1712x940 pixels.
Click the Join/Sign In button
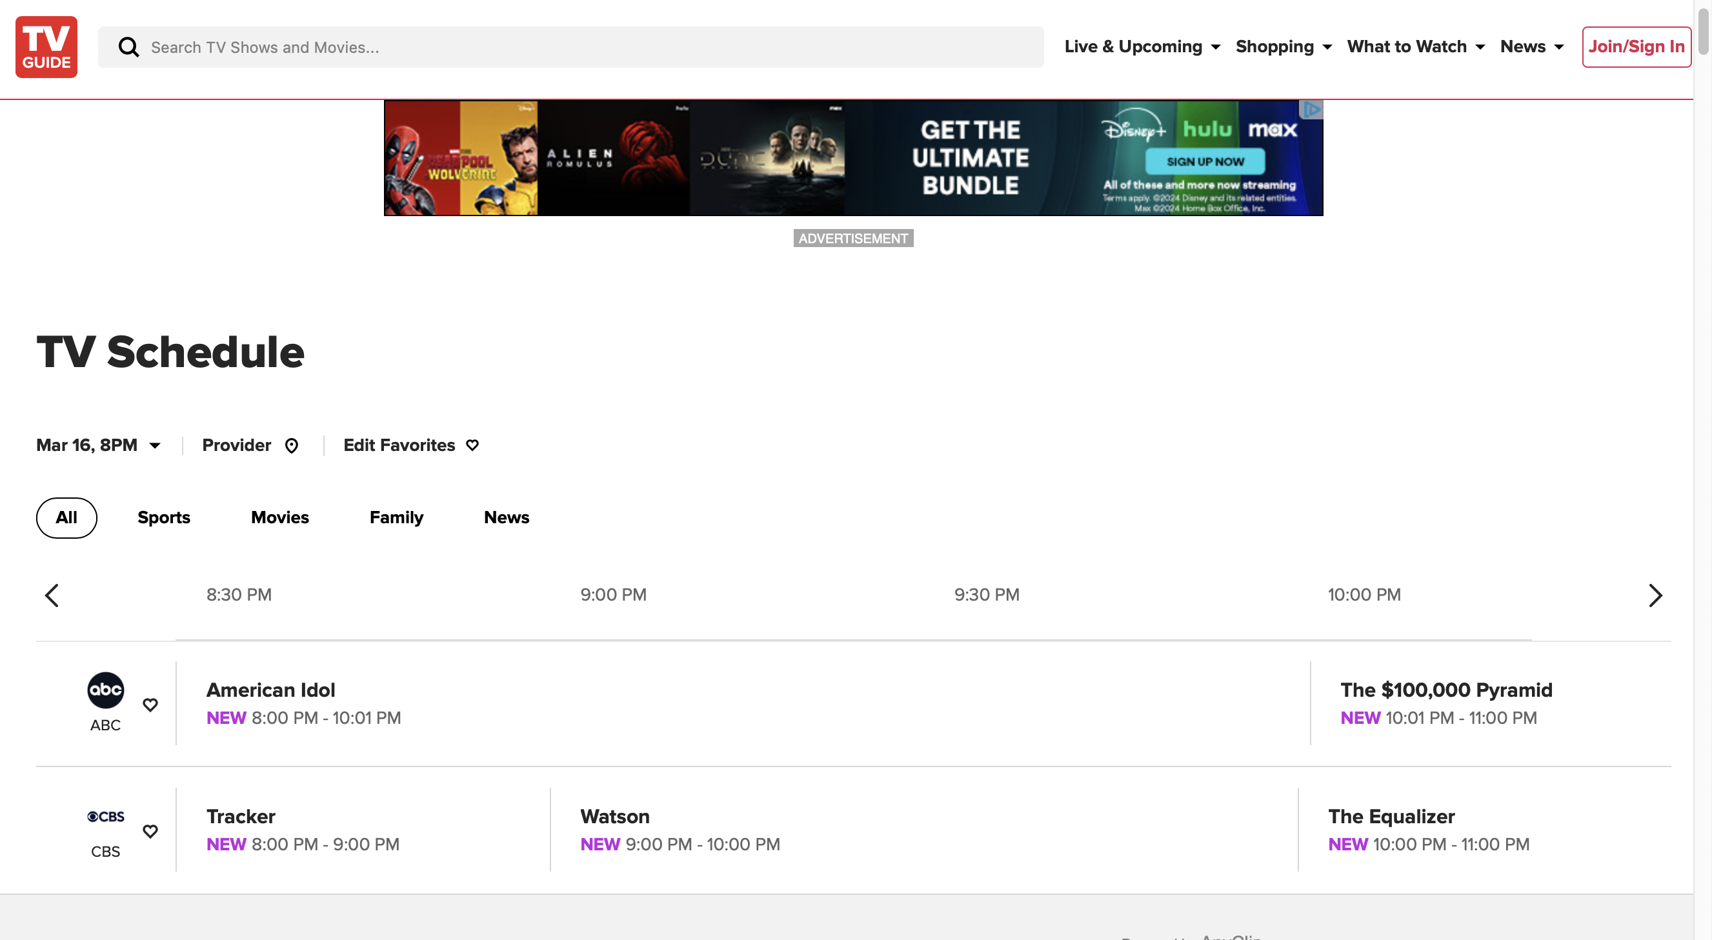(1636, 46)
